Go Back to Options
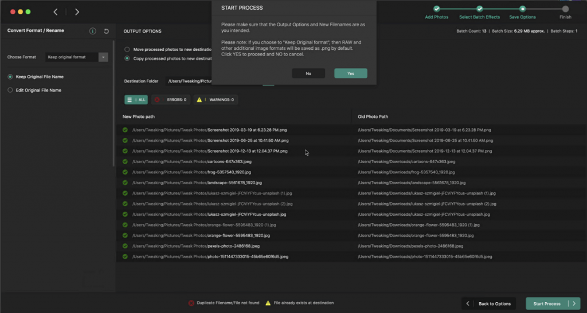Image resolution: width=587 pixels, height=313 pixels. point(488,304)
